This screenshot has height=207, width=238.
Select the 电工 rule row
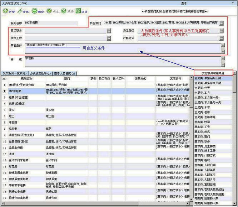(96, 116)
